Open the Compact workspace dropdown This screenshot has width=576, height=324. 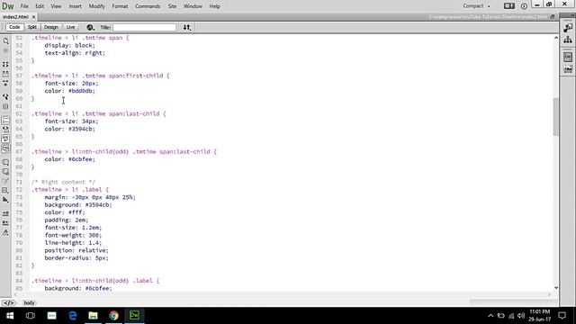(476, 6)
